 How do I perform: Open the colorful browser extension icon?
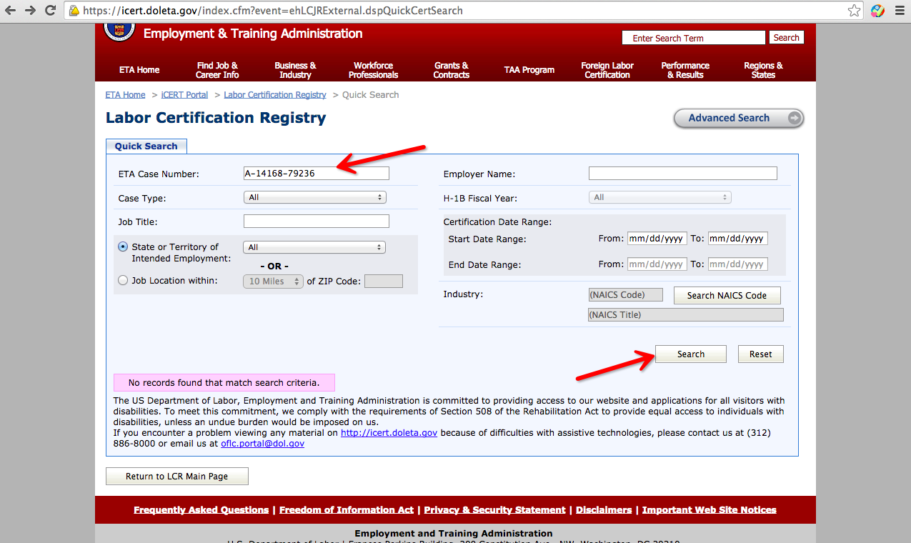[878, 11]
